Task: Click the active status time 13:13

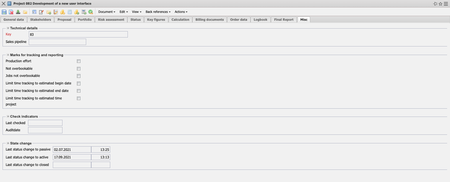Action: [x=101, y=157]
